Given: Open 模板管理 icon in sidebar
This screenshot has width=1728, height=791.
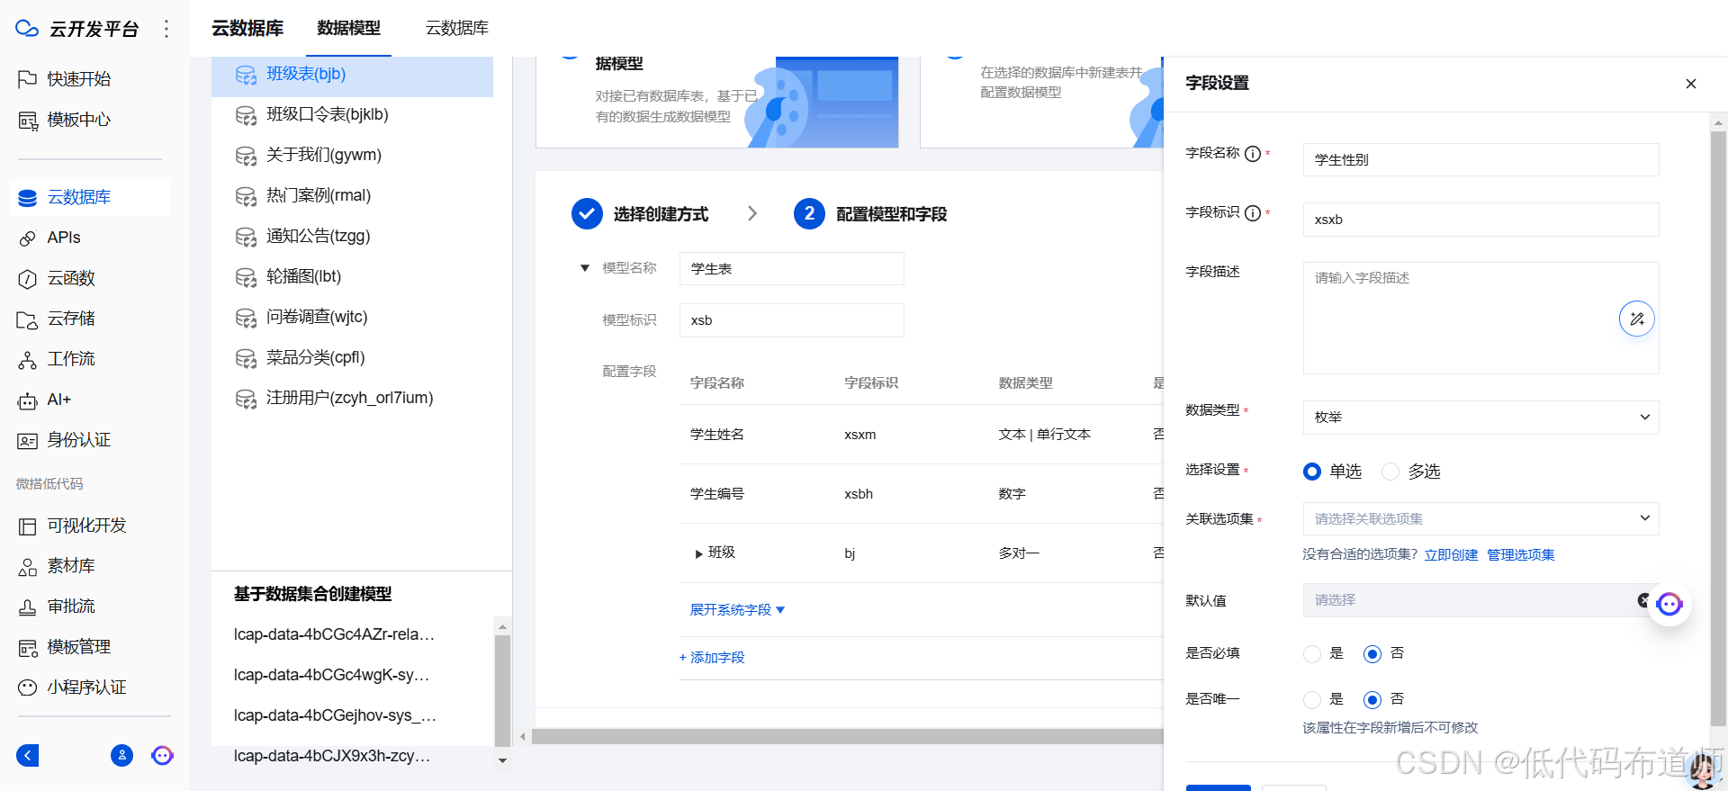Looking at the screenshot, I should tap(27, 647).
